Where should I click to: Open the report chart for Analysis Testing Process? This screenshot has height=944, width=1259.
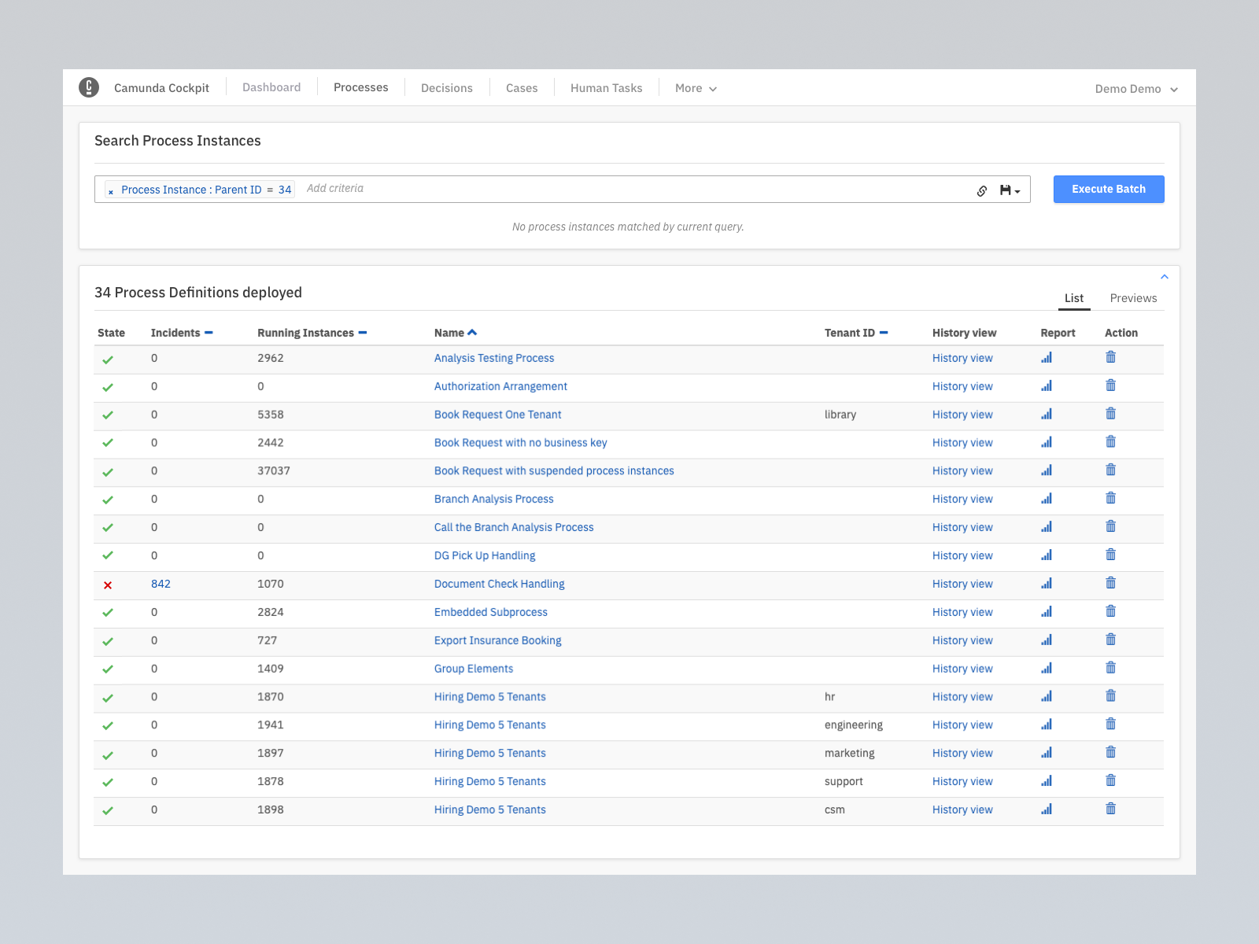1046,357
